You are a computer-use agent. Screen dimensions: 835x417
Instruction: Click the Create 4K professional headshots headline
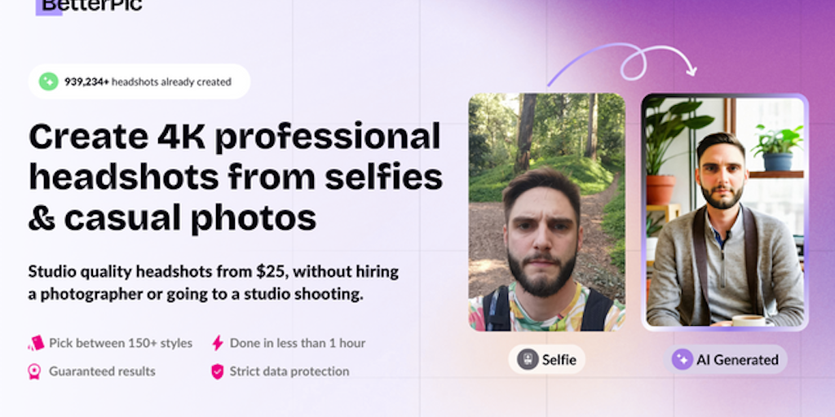[236, 178]
